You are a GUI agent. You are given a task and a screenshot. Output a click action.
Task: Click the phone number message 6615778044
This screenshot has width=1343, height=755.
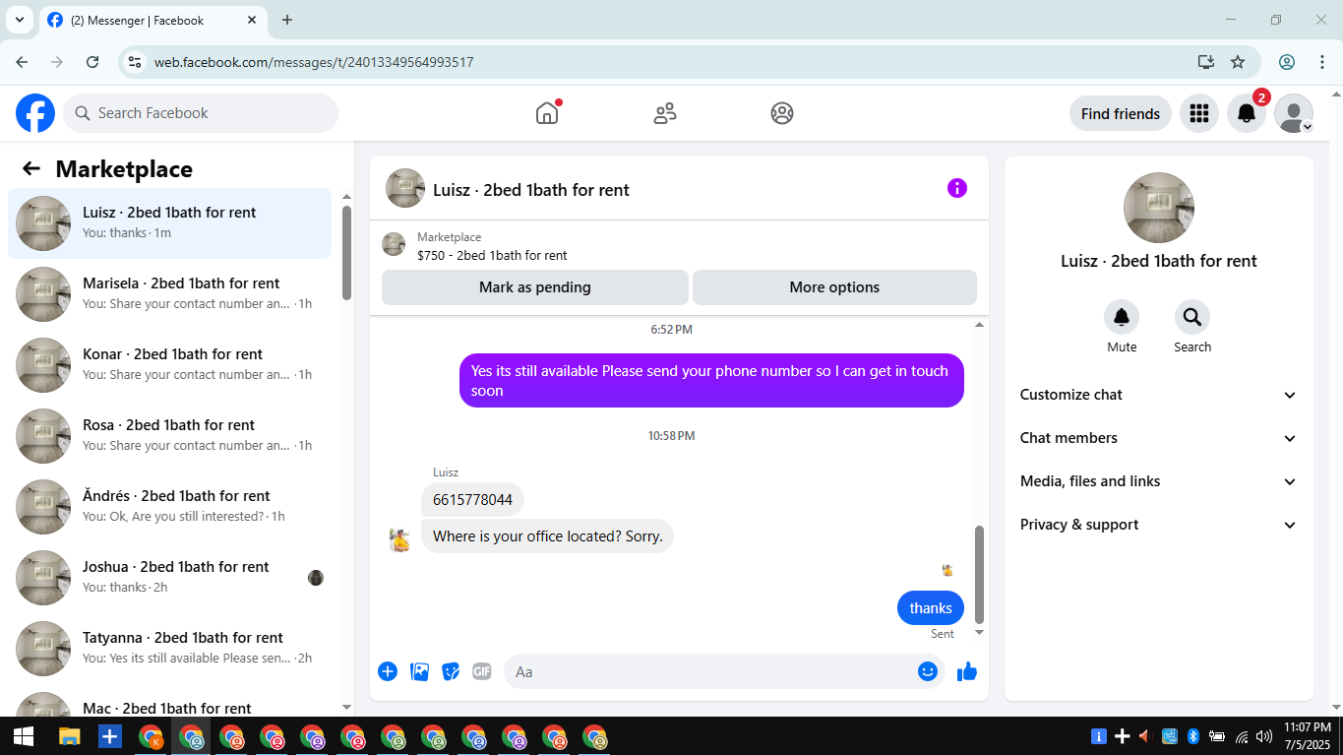click(x=472, y=500)
